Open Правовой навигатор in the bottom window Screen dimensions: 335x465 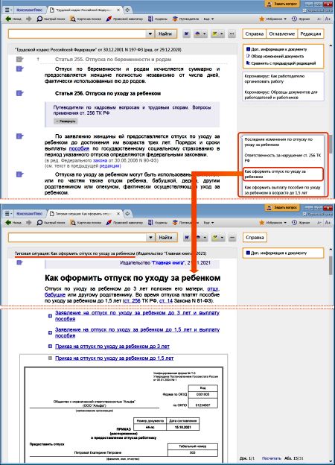[124, 222]
